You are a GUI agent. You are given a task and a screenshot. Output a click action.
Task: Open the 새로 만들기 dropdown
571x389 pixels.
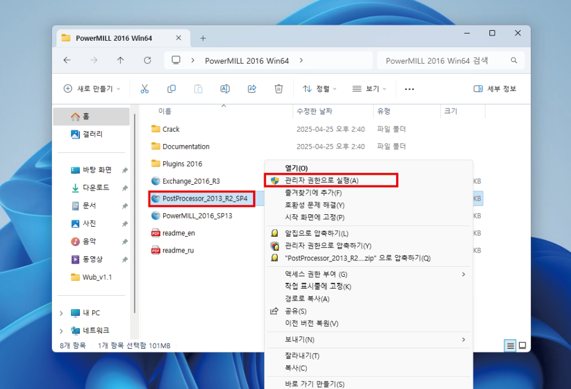coord(92,89)
